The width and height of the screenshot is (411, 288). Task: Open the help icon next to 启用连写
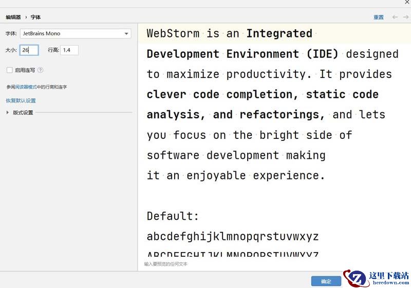pos(41,70)
